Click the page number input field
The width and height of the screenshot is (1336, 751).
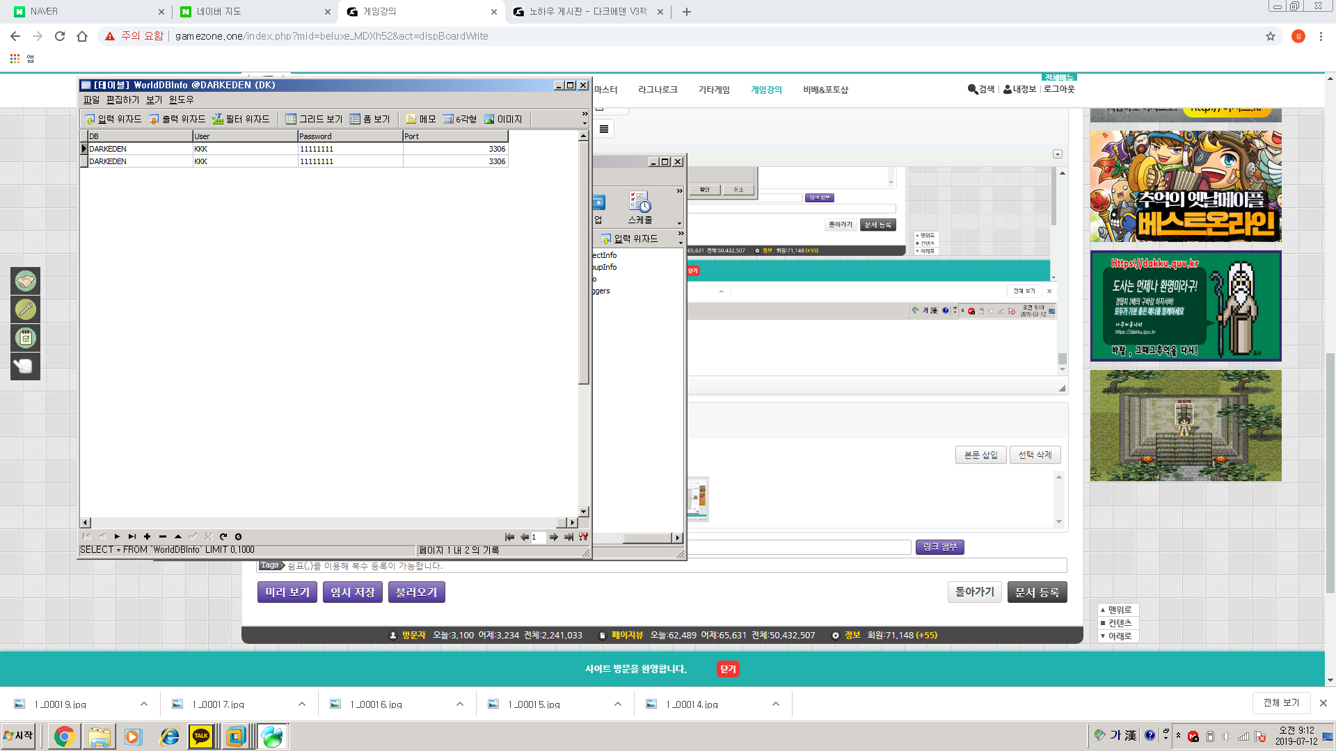pos(538,537)
